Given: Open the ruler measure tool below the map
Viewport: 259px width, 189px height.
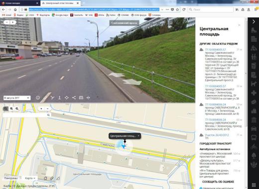Looking at the screenshot, I should click(52, 178).
